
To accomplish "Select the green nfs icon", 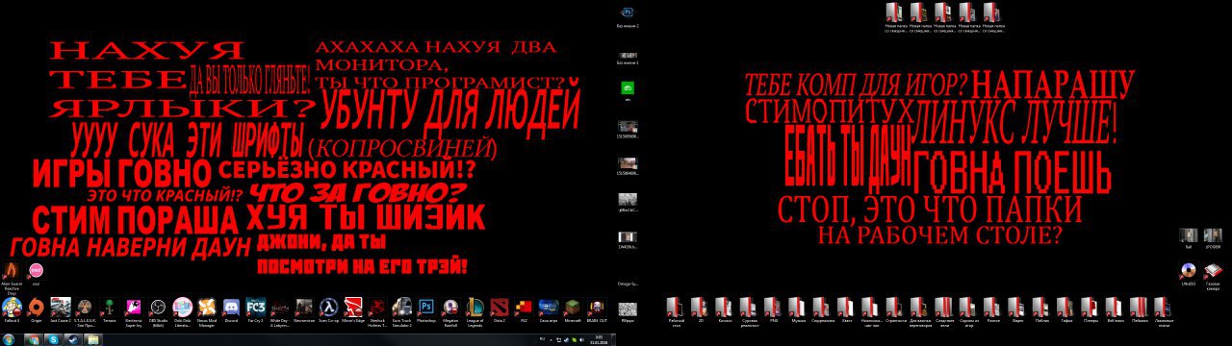I will 628,91.
